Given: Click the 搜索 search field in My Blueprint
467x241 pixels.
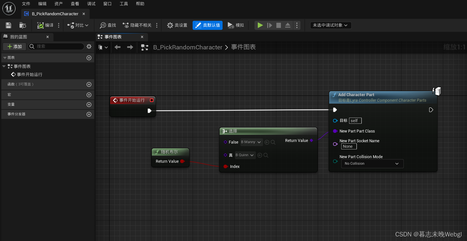Looking at the screenshot, I should pos(56,46).
